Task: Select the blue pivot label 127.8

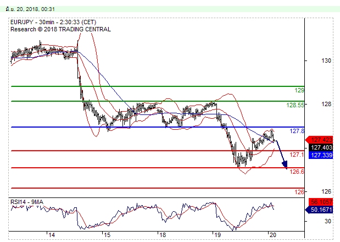Action: click(x=297, y=131)
